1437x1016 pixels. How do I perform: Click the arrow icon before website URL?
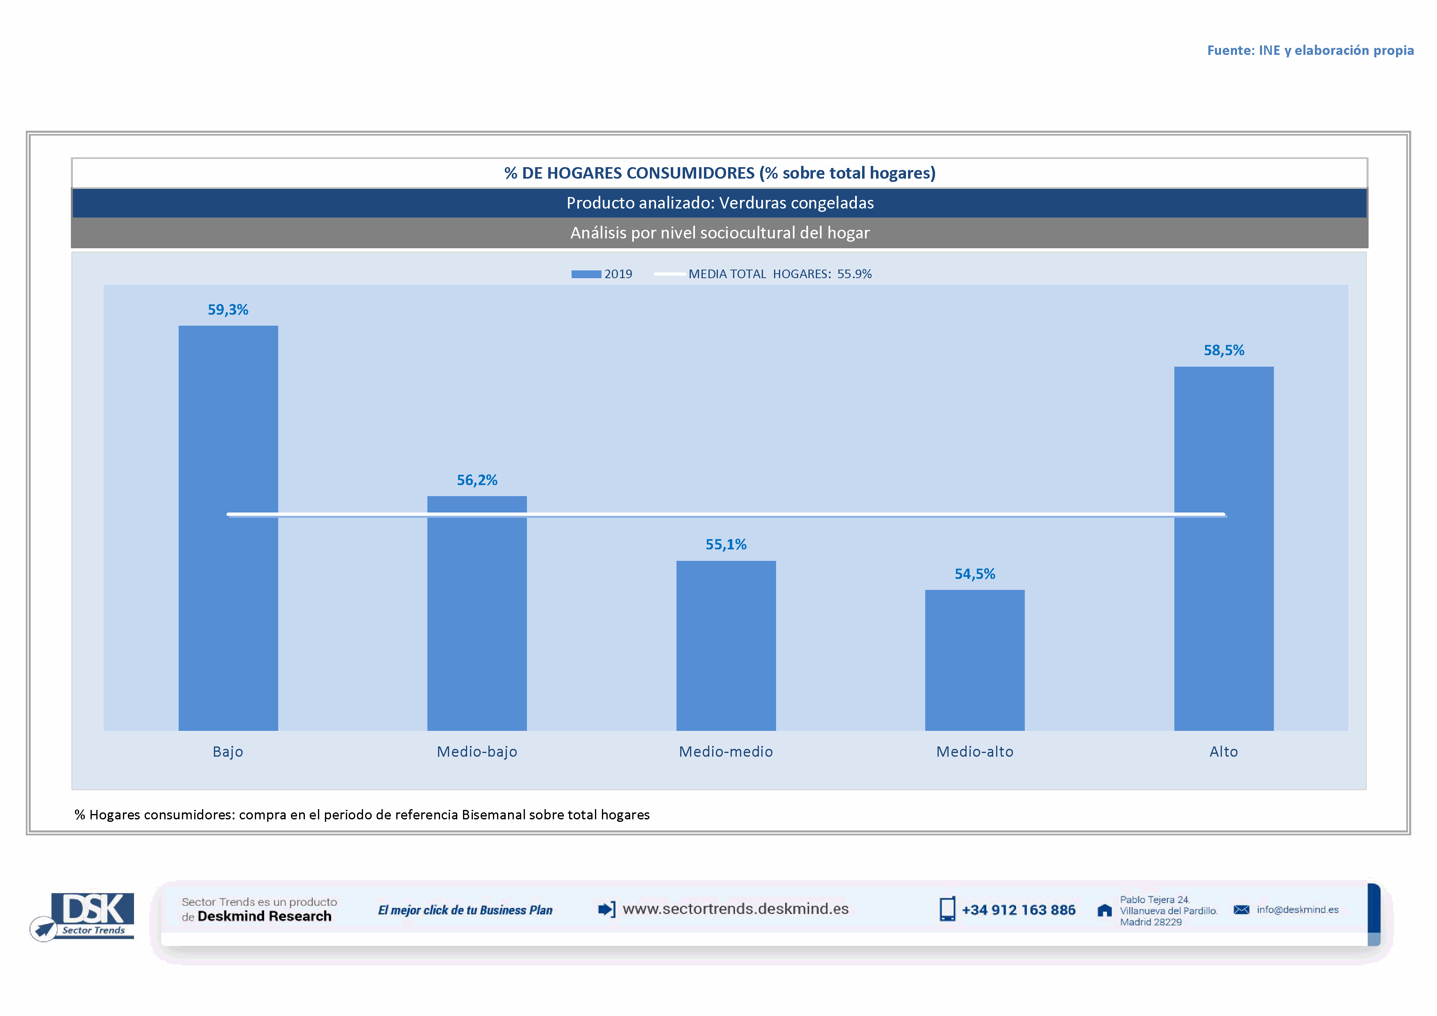click(606, 909)
